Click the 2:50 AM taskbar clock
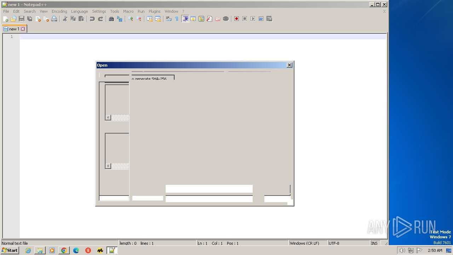The height and width of the screenshot is (255, 453). (x=435, y=250)
